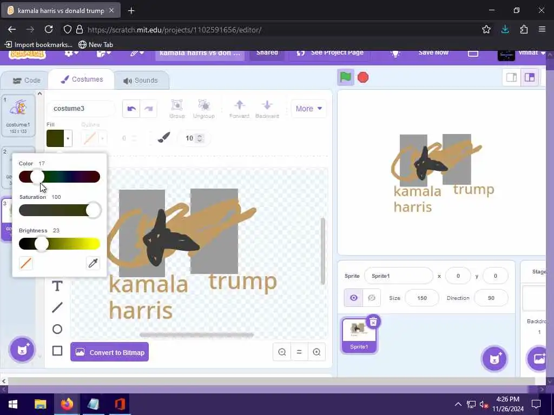Click the Group icon

pos(177,109)
